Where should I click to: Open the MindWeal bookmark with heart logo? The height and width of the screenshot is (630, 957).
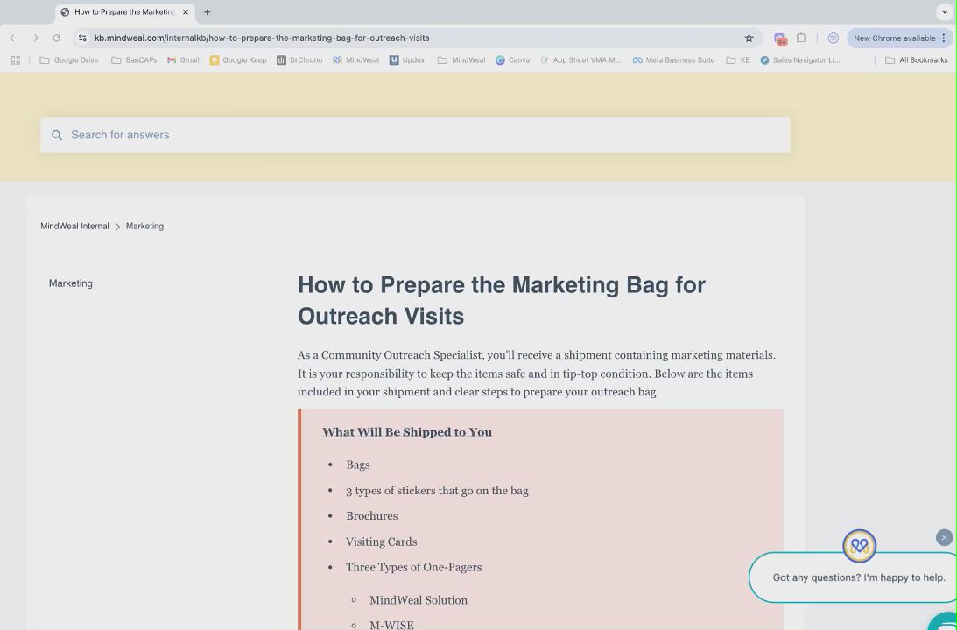click(x=355, y=59)
